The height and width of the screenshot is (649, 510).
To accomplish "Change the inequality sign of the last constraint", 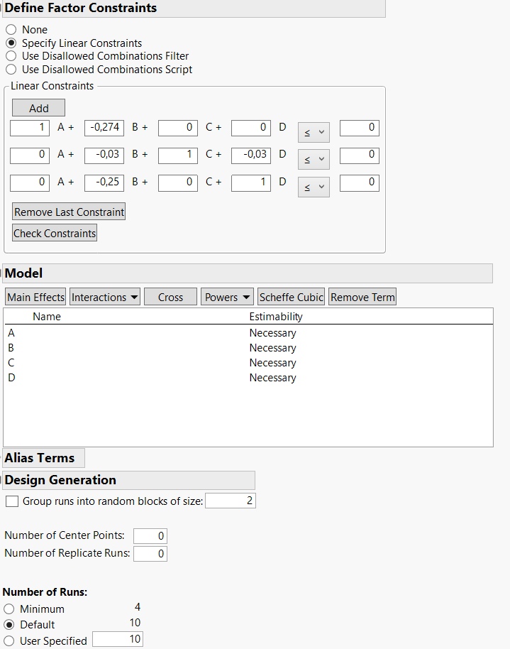I will (314, 187).
